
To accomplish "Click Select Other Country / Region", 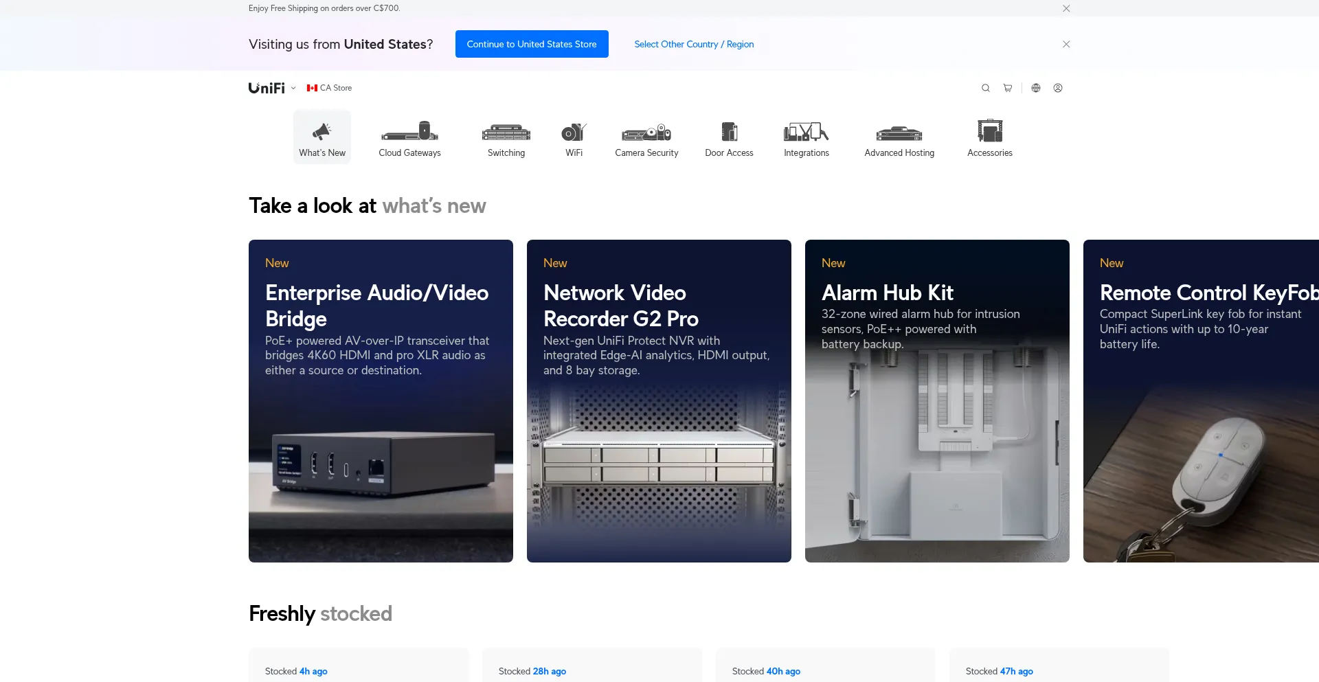I will click(694, 44).
